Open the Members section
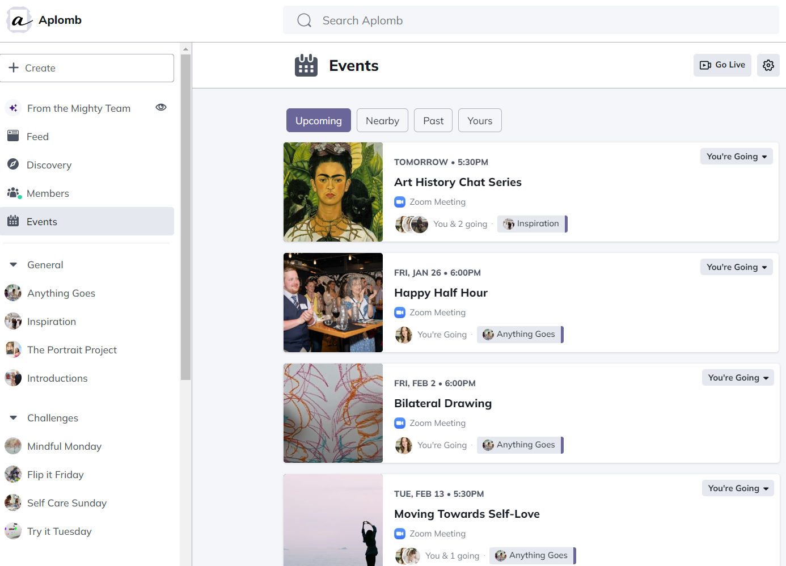 [48, 193]
